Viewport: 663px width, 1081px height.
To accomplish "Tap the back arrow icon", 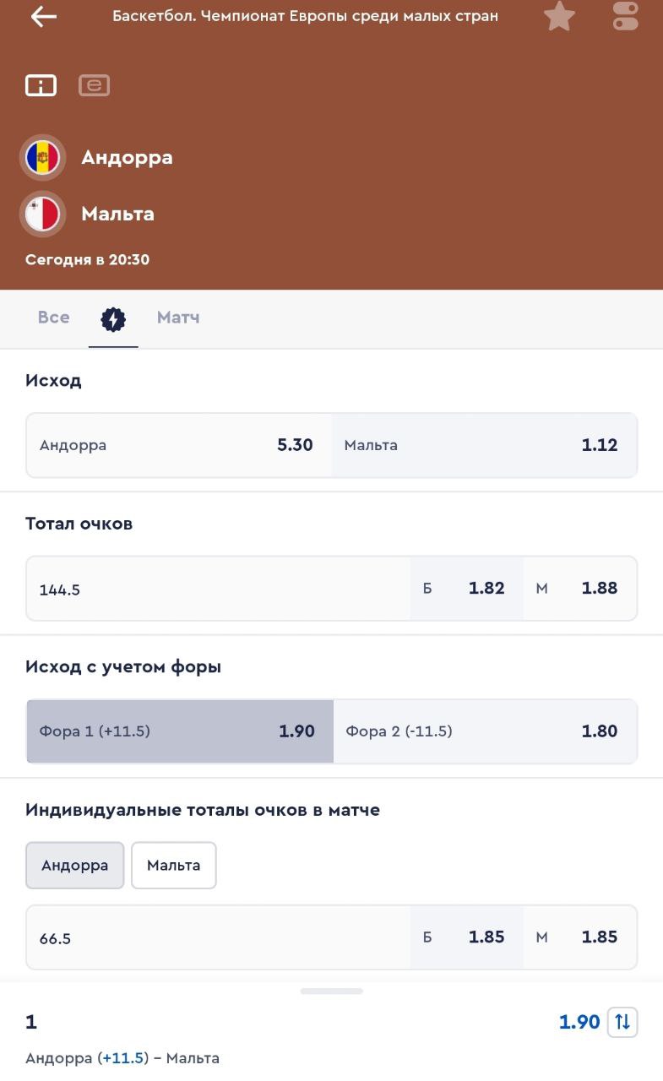I will pos(43,17).
